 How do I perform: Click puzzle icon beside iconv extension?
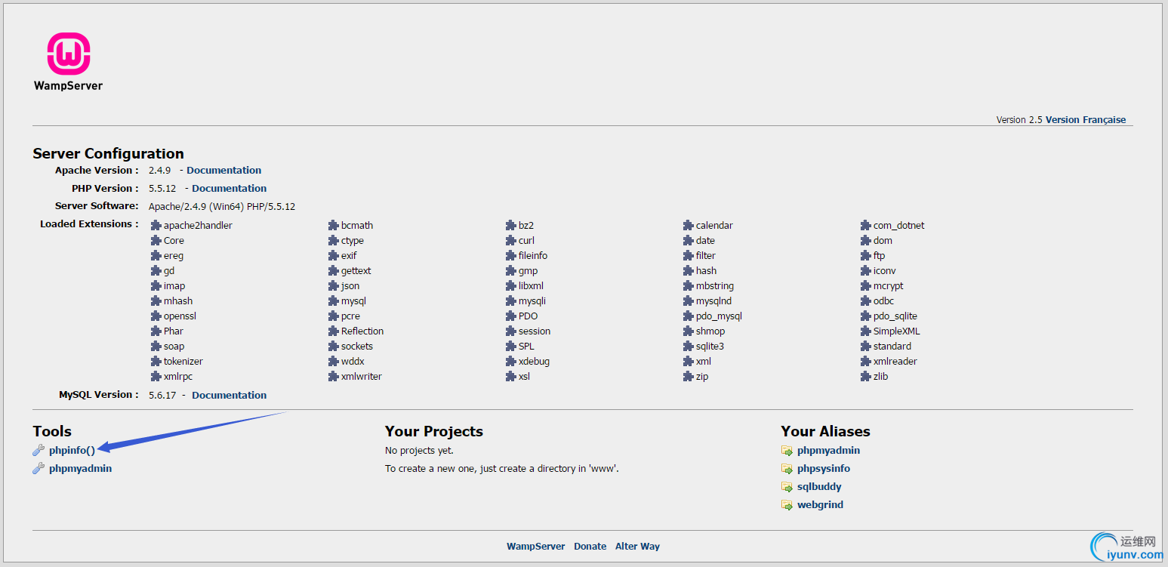click(x=866, y=271)
